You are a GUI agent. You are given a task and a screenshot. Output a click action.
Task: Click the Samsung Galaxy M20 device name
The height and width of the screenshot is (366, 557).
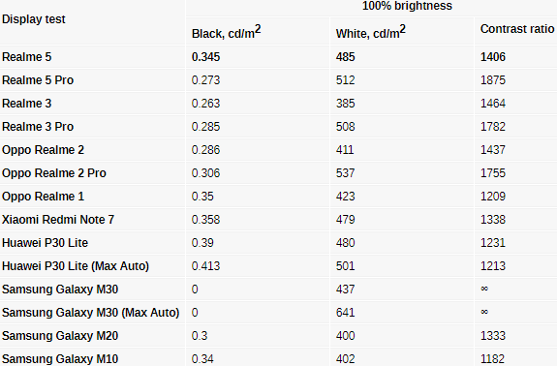tap(60, 336)
